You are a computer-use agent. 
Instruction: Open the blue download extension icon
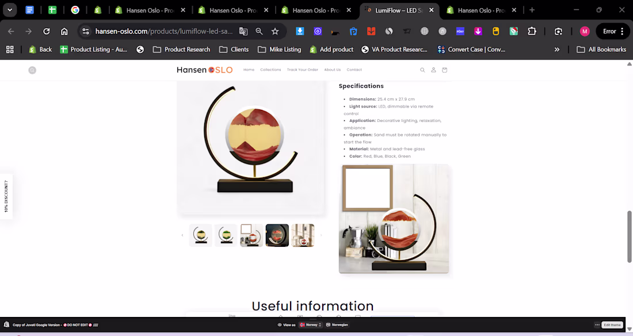tap(300, 31)
